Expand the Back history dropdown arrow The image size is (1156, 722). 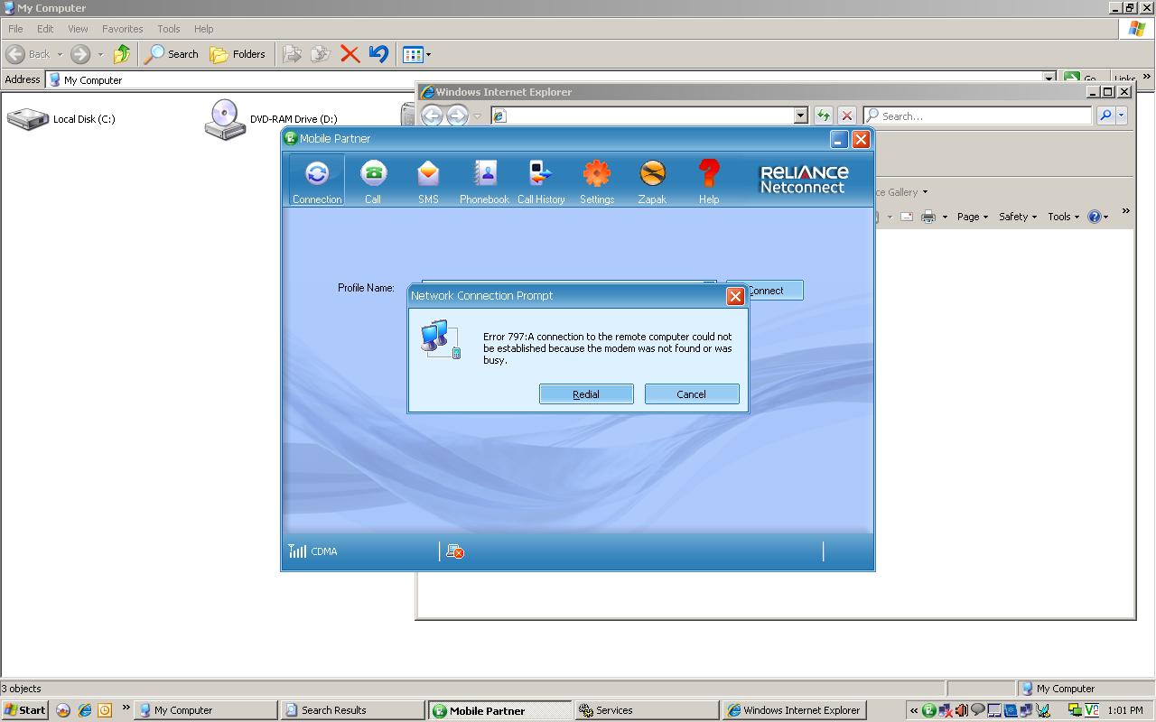coord(60,54)
